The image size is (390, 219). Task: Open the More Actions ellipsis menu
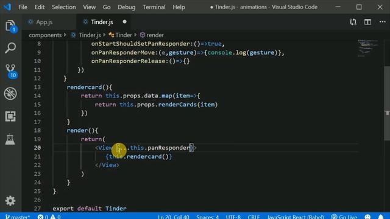[382, 22]
